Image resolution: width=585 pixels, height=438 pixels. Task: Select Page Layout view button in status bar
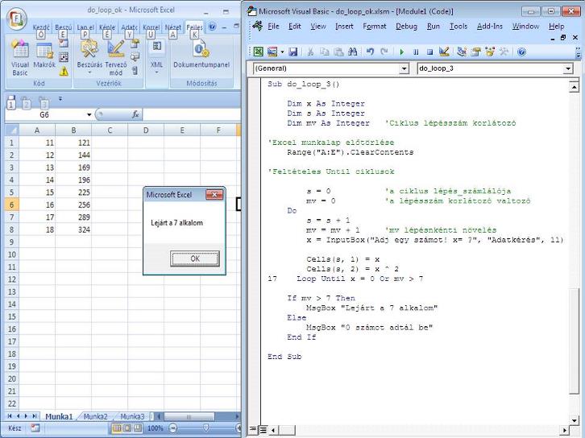click(x=127, y=428)
